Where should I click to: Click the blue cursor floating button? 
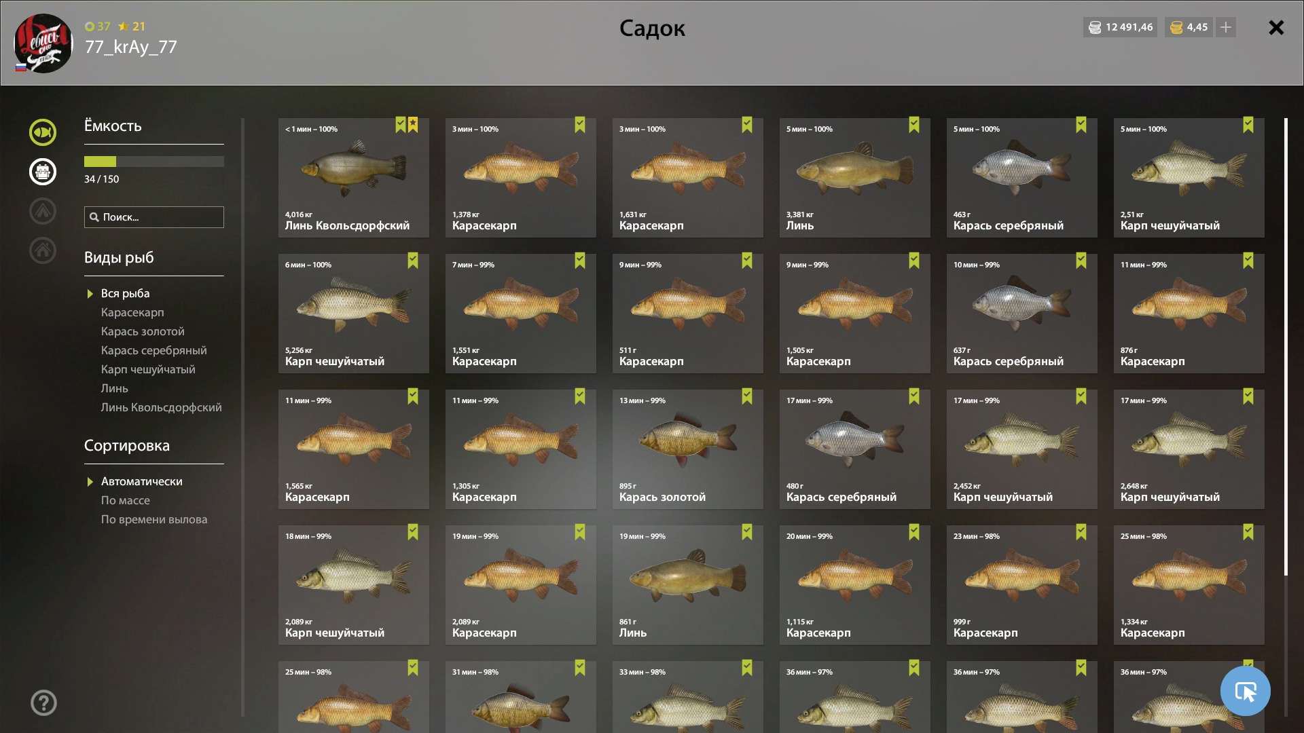pos(1246,691)
